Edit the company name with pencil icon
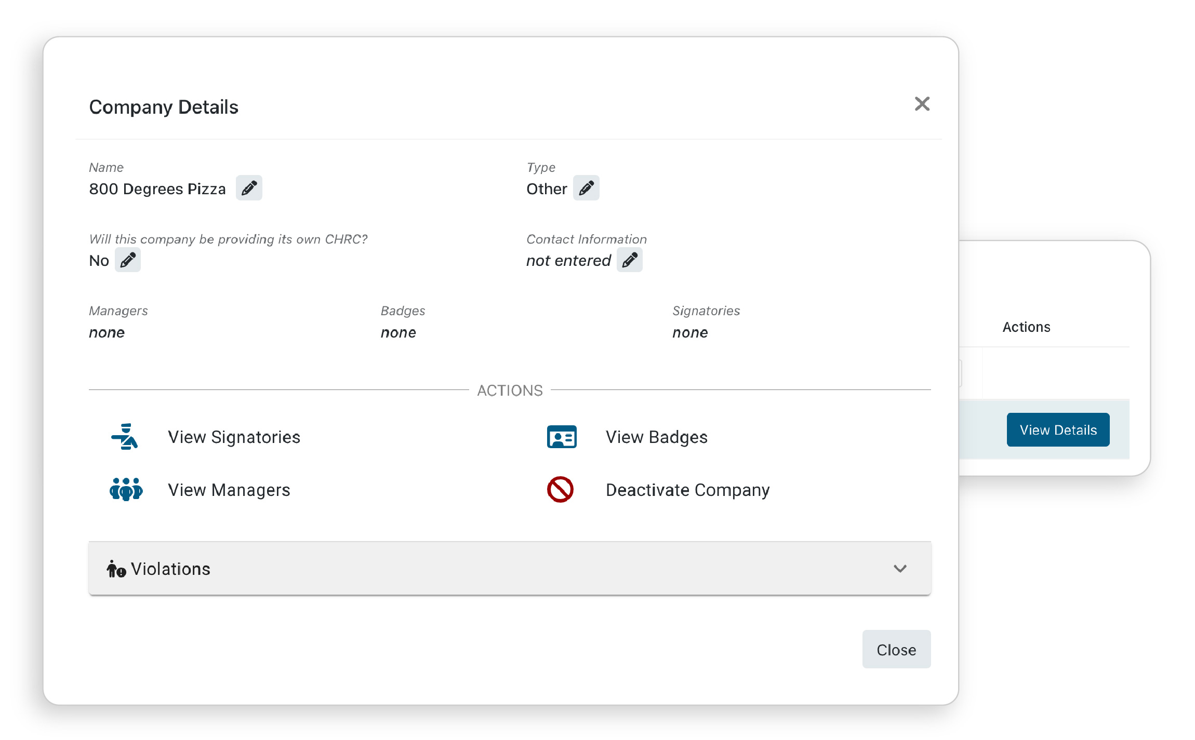1195x740 pixels. 249,188
